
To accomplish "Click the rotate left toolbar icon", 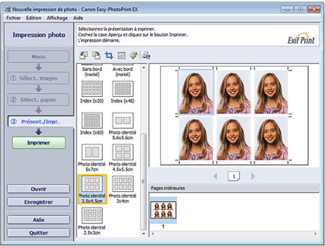I will pyautogui.click(x=83, y=55).
